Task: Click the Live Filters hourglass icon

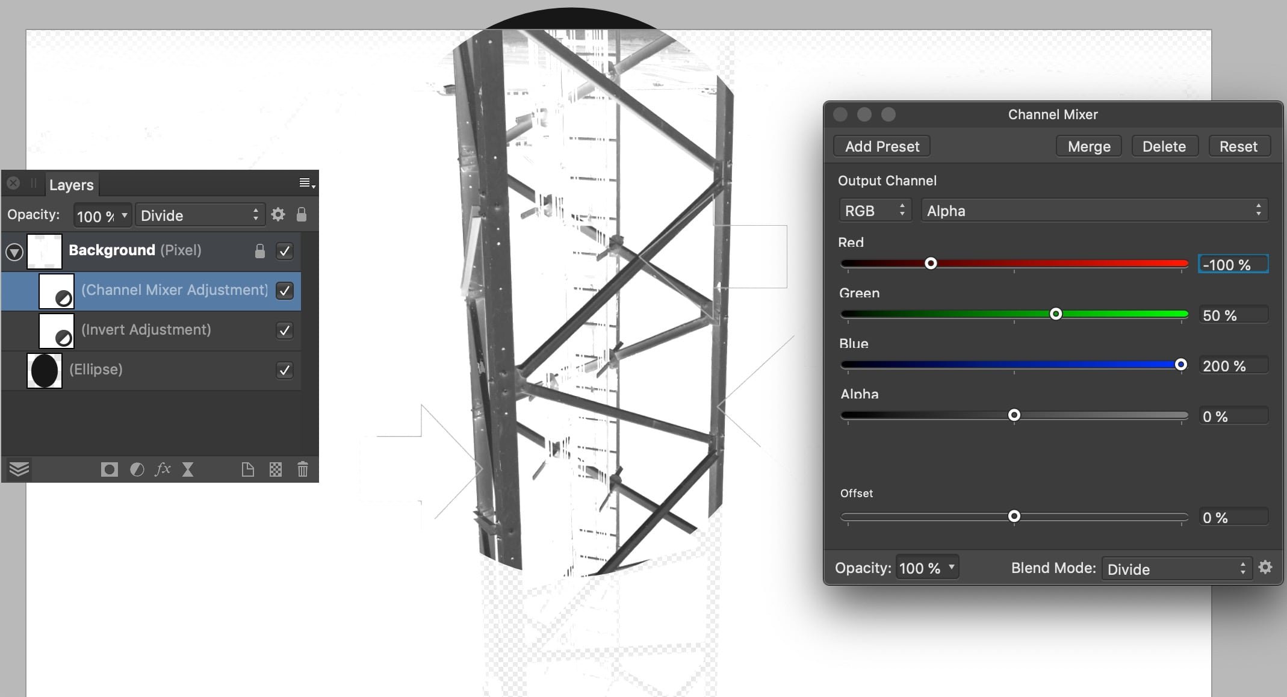Action: [188, 469]
